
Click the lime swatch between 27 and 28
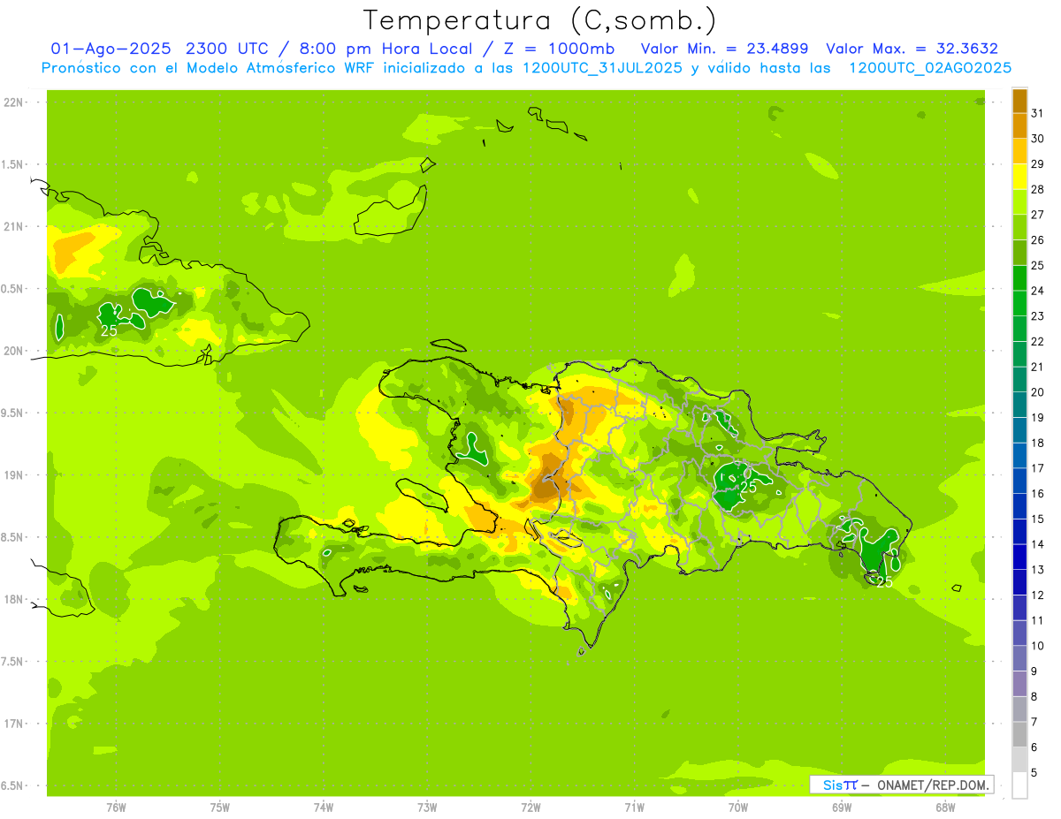point(1019,201)
